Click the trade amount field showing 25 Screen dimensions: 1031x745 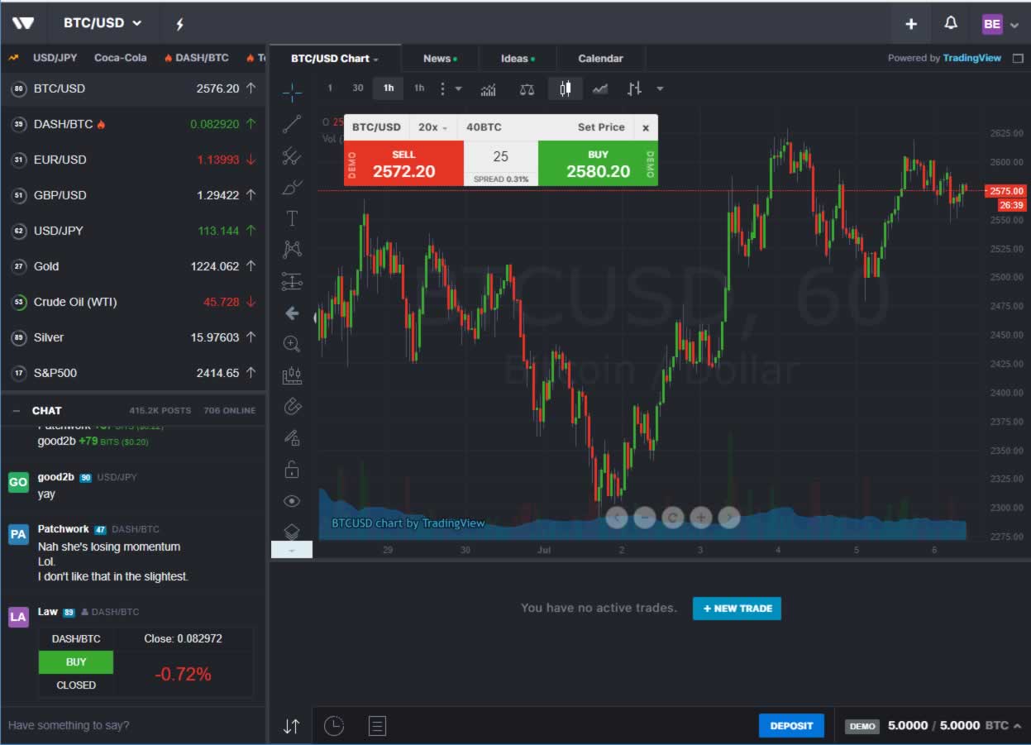pos(501,156)
